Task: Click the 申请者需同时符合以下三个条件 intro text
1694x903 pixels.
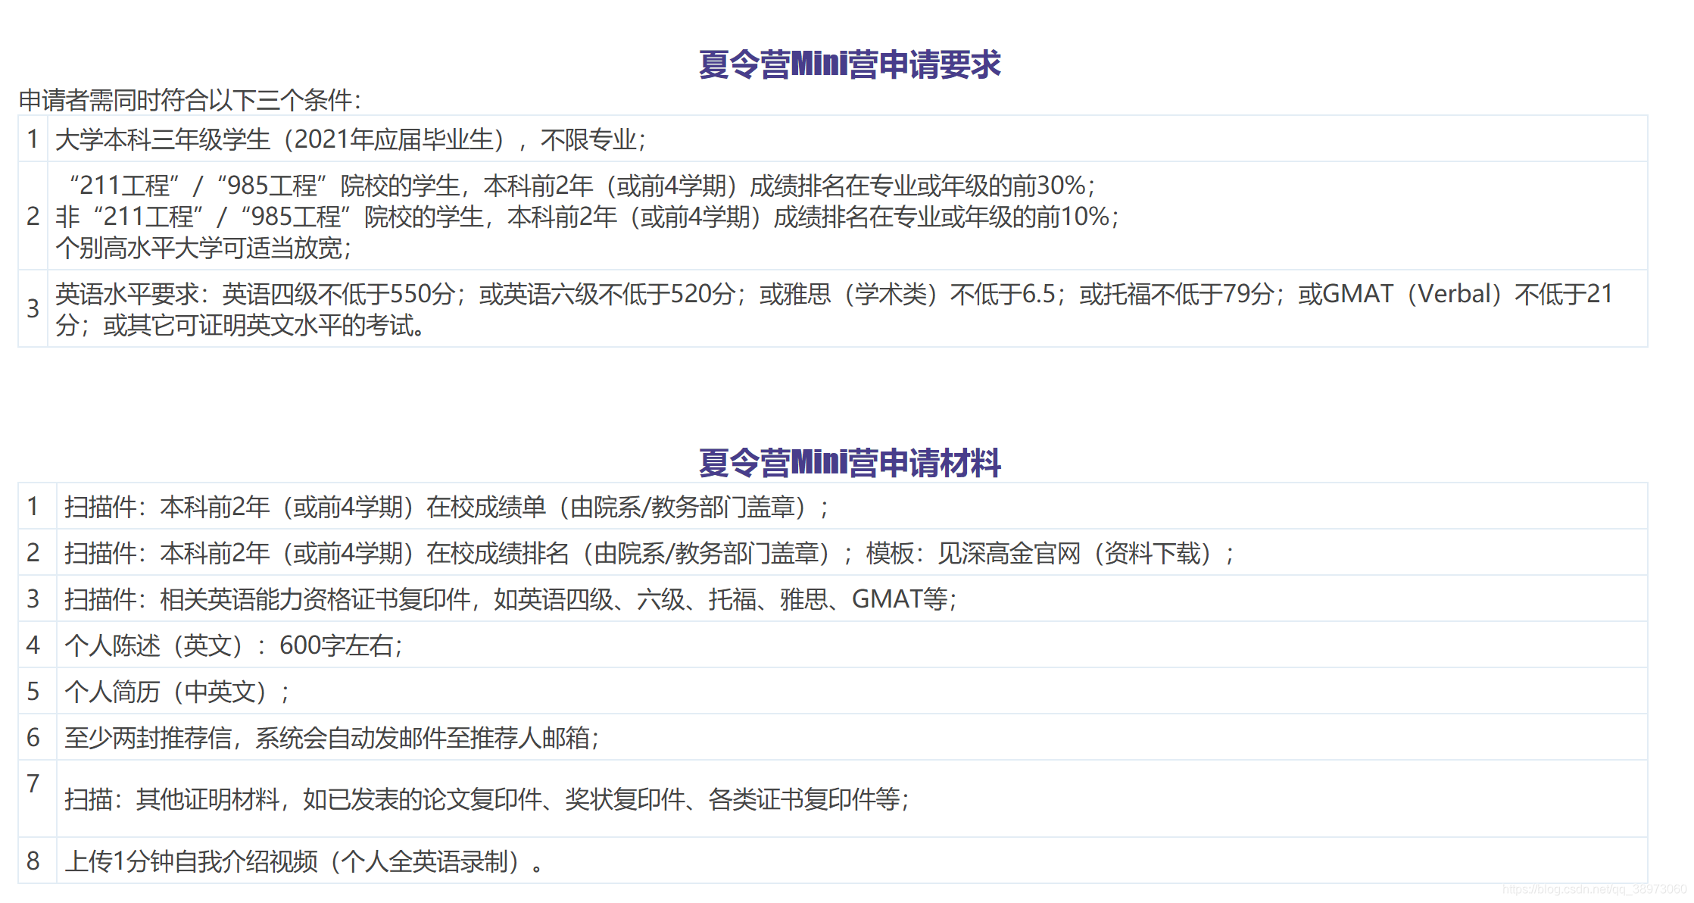Action: [190, 100]
